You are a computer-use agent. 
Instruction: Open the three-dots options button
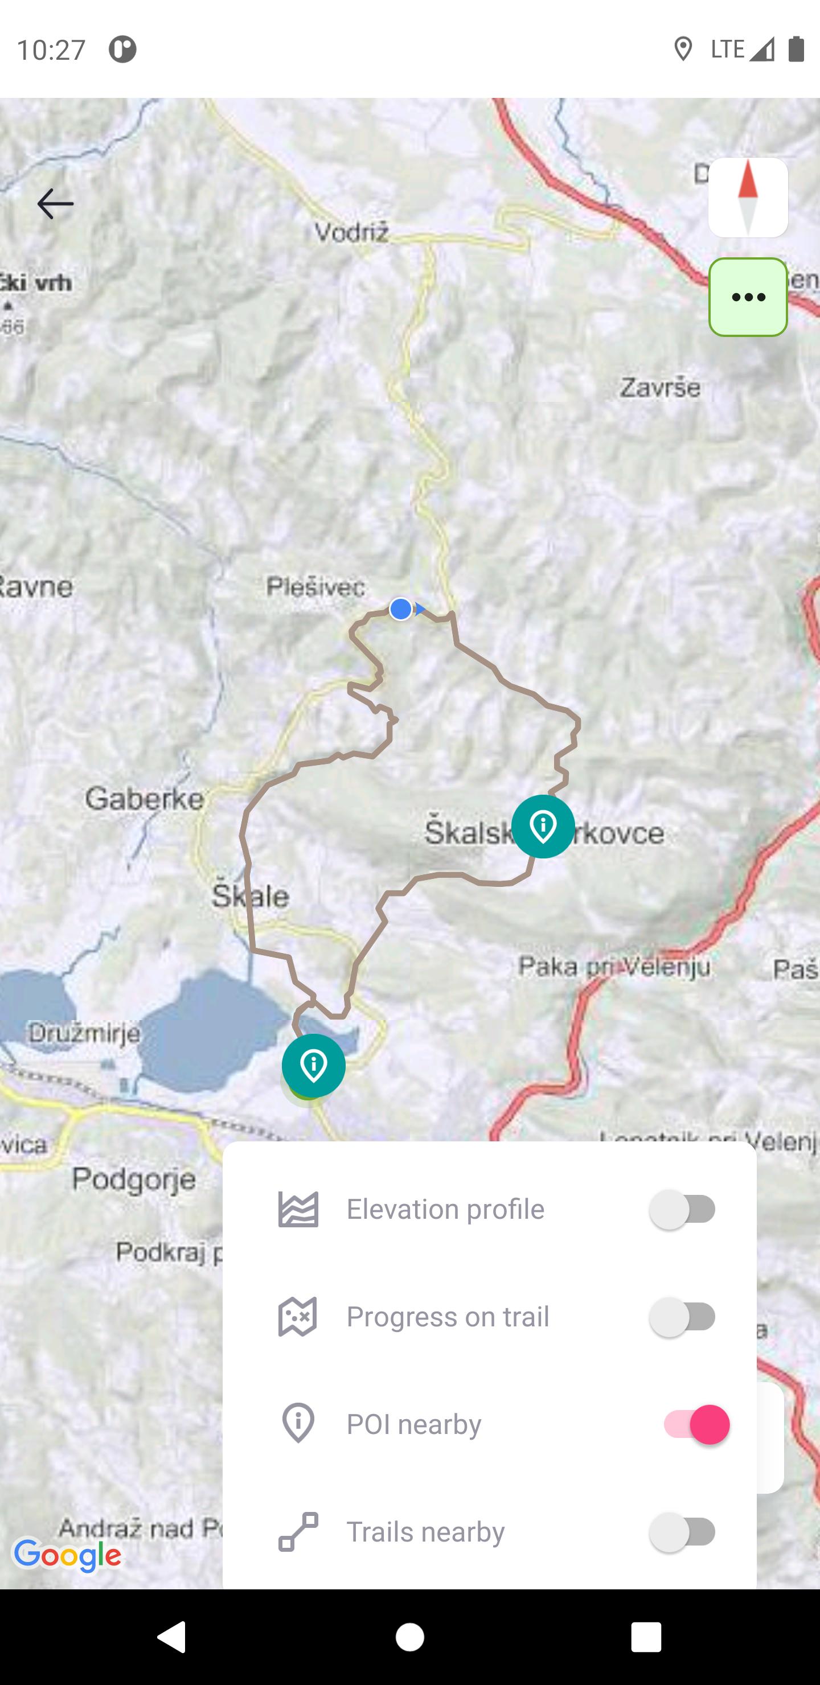[748, 297]
